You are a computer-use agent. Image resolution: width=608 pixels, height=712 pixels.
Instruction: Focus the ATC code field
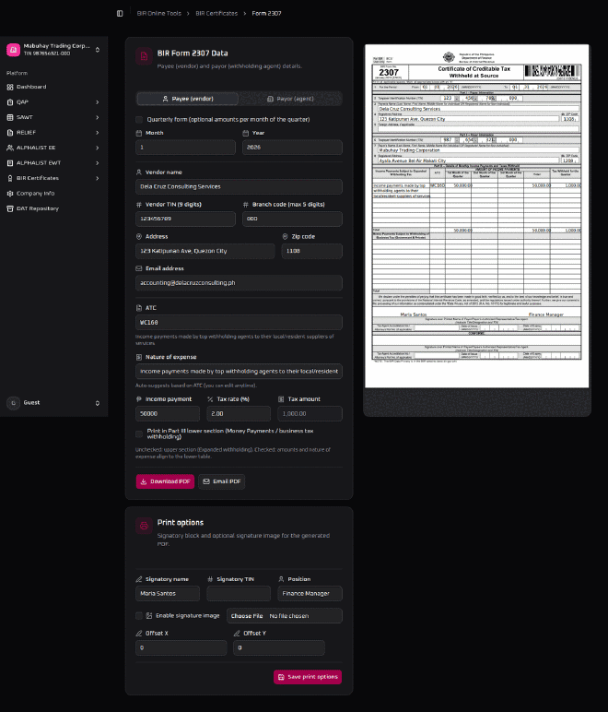[239, 323]
